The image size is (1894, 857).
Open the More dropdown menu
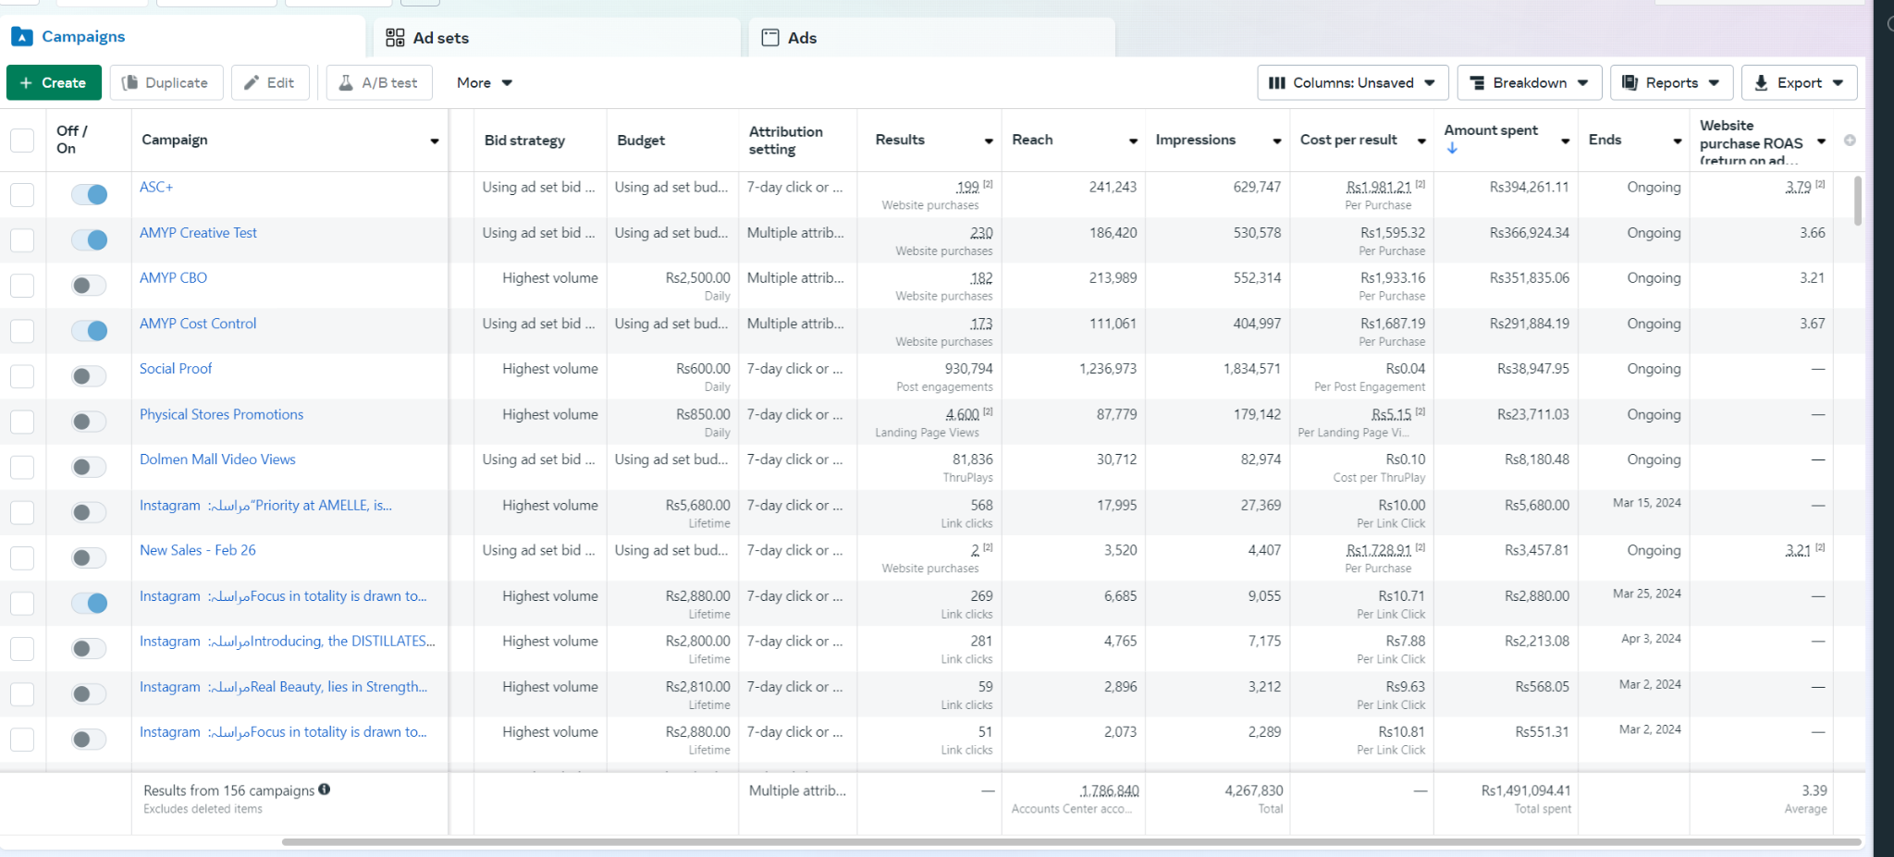pos(484,82)
